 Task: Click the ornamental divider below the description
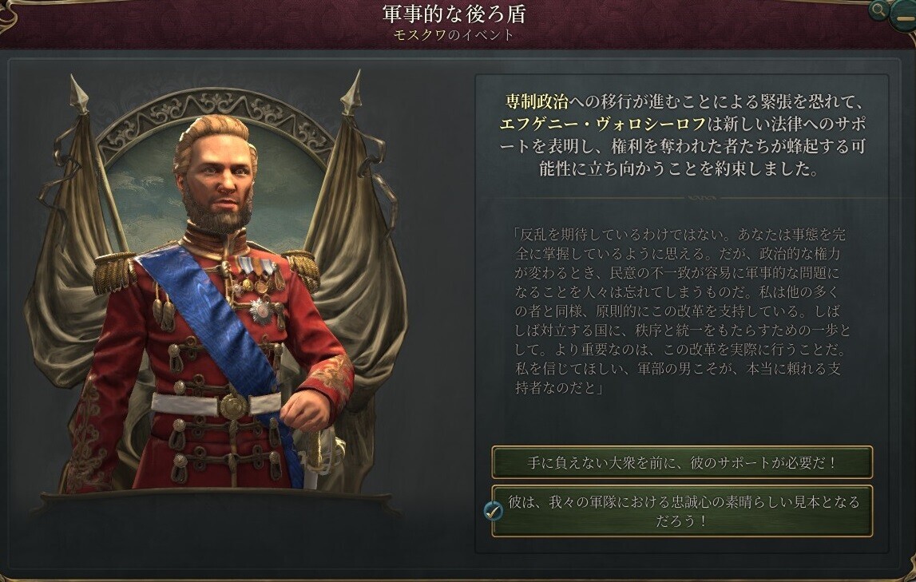(682, 196)
